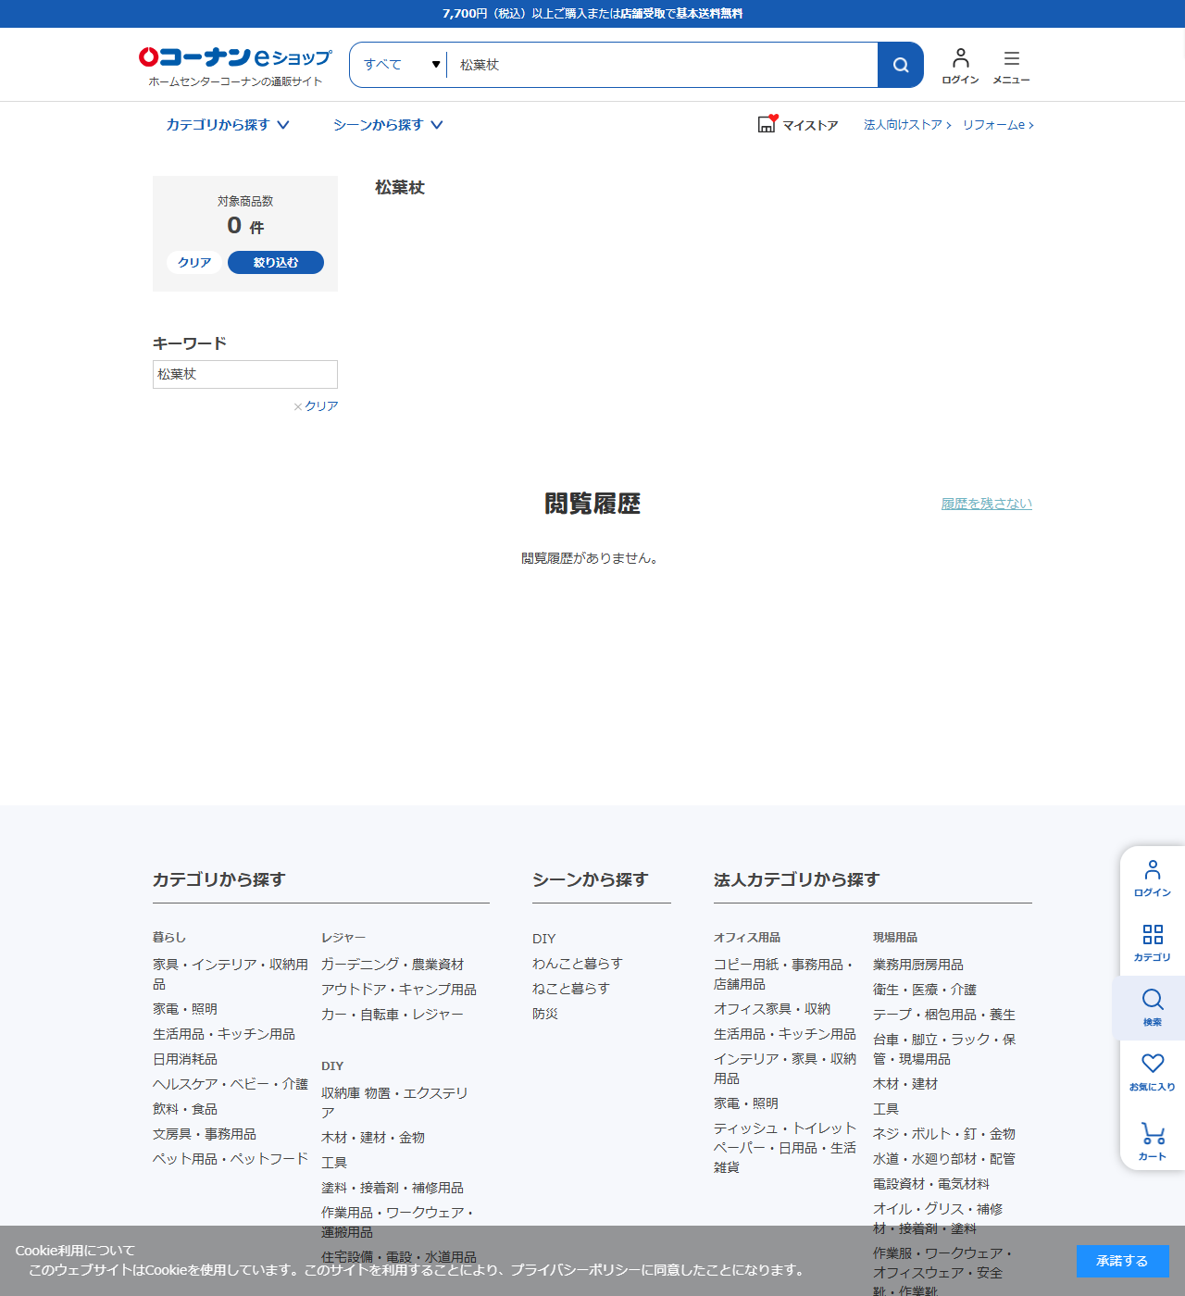This screenshot has width=1185, height=1296.
Task: Click 履歴を残さない link
Action: pos(987,504)
